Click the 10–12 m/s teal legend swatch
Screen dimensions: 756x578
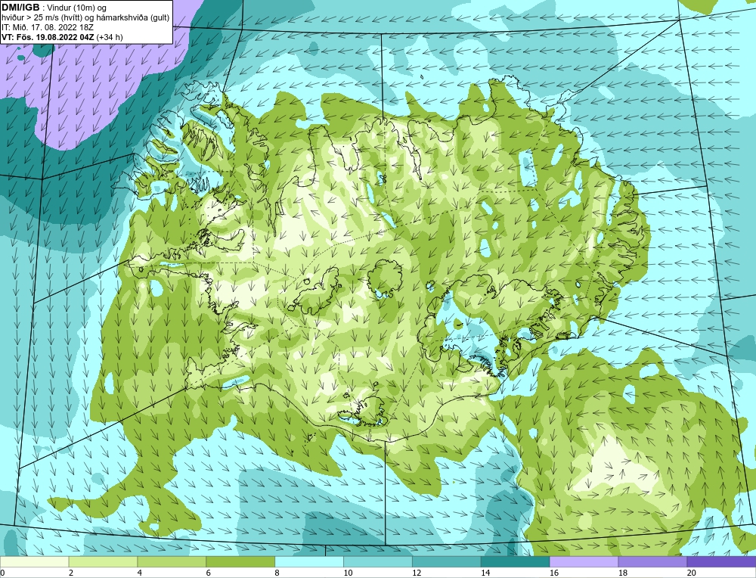tap(378, 562)
